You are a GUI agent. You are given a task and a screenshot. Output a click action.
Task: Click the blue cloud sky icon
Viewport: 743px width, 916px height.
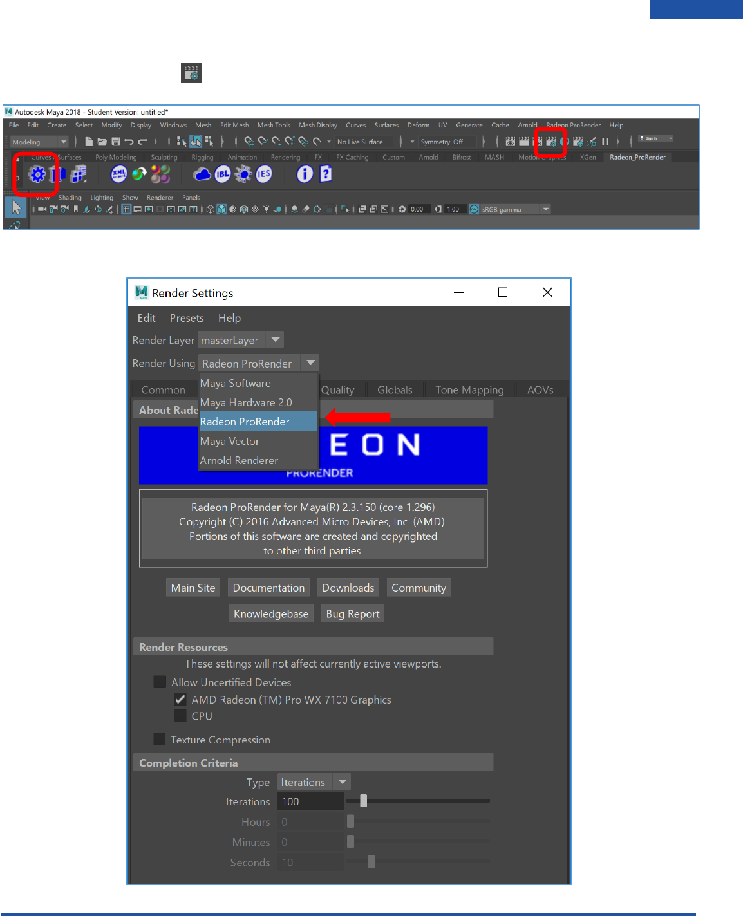coord(202,174)
